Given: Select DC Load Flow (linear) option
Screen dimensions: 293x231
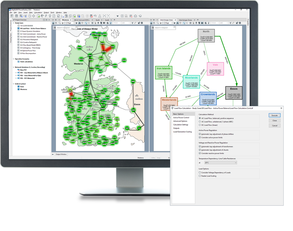Looking at the screenshot, I should tap(200, 125).
